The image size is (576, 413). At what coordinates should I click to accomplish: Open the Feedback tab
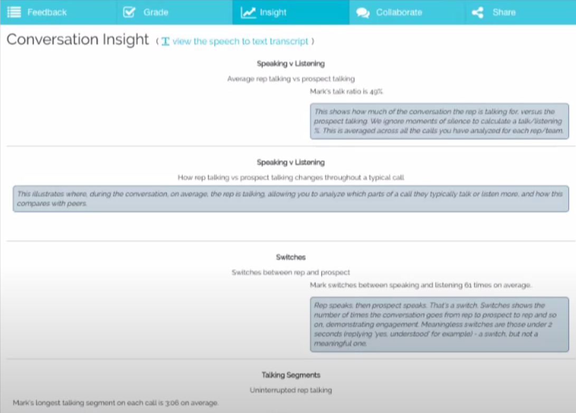click(59, 12)
